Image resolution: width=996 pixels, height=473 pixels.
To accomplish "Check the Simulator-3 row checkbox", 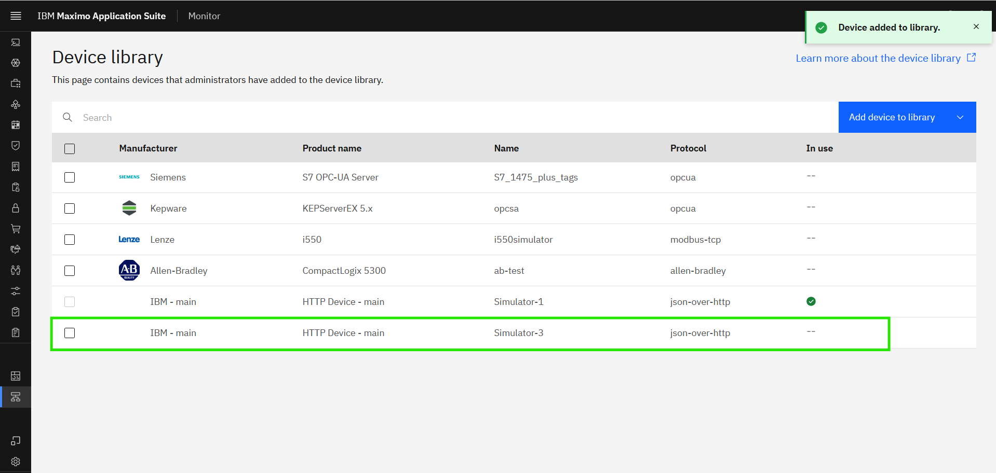I will [x=70, y=333].
